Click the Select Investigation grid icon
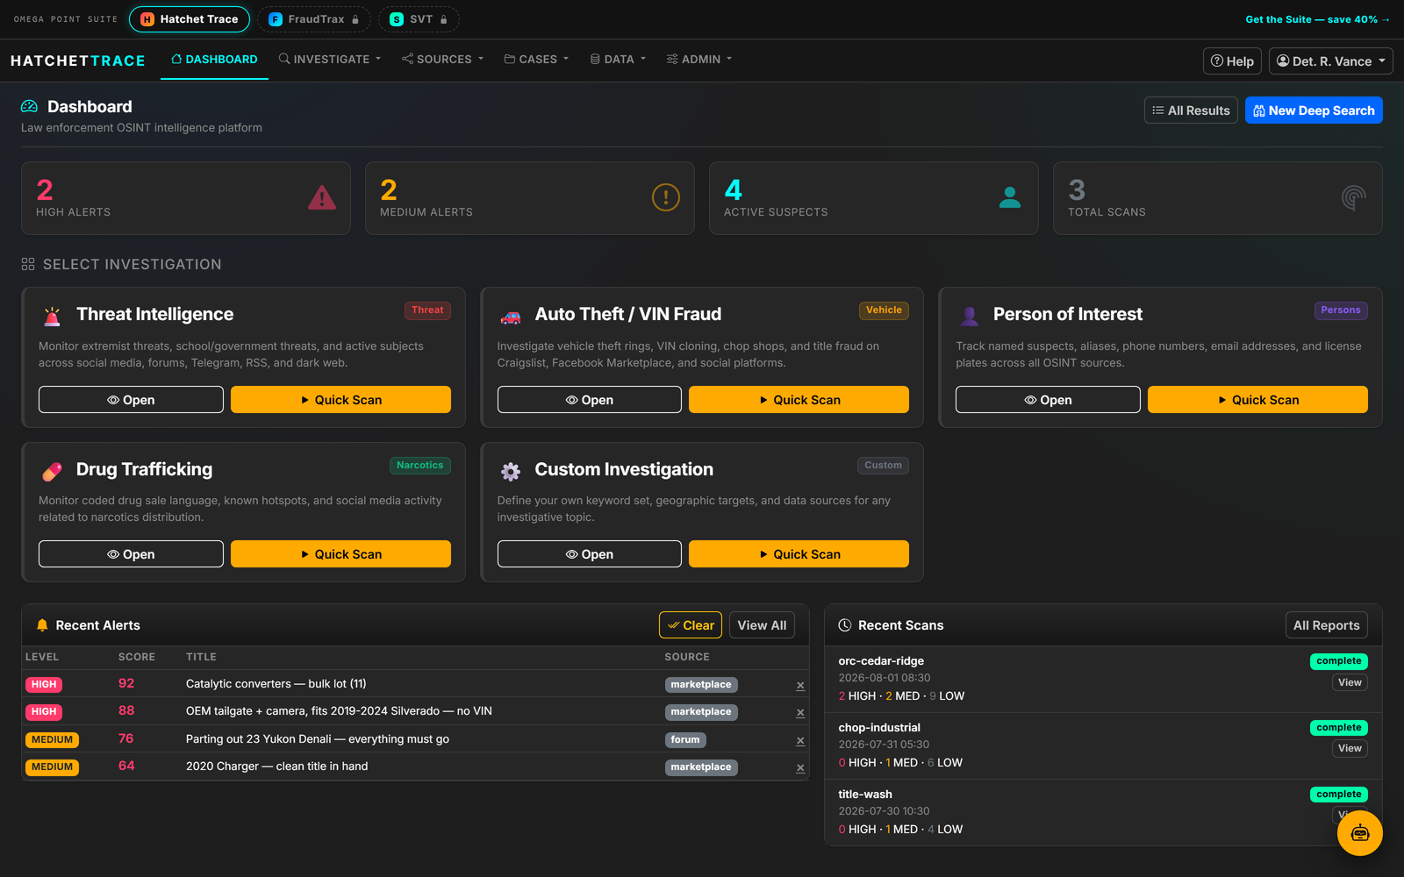The height and width of the screenshot is (877, 1404). click(28, 264)
